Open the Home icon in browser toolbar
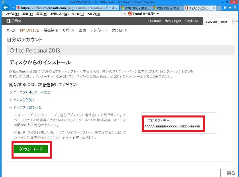Image resolution: width=239 pixels, height=177 pixels. pos(225,8)
